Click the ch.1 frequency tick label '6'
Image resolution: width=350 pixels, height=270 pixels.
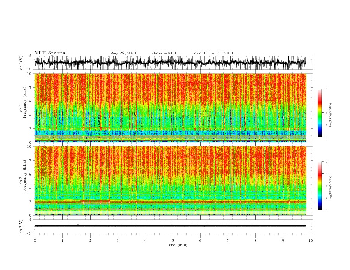pos(31,101)
